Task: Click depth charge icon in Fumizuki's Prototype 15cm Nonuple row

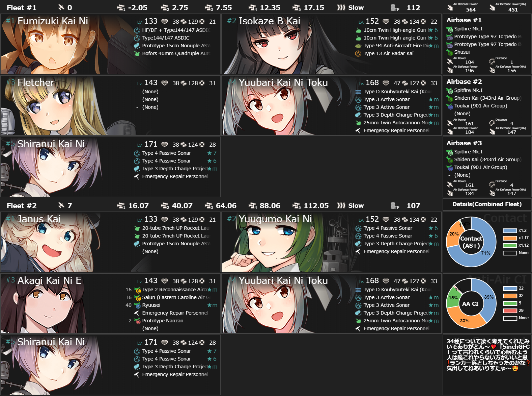Action: click(x=137, y=46)
